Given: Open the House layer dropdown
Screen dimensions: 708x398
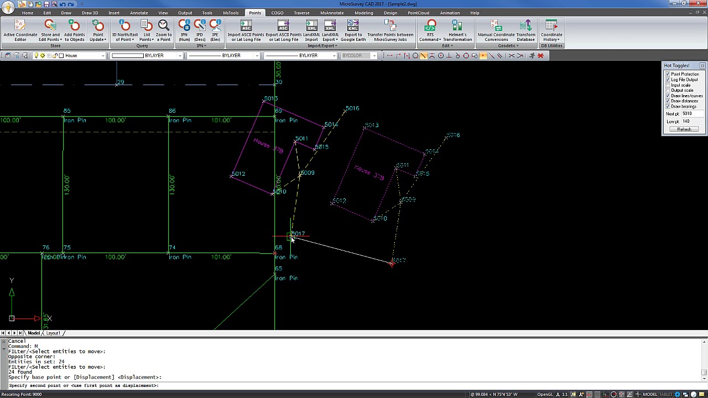Looking at the screenshot, I should (103, 56).
